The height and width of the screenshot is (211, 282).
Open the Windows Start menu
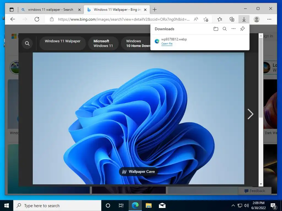pos(7,206)
